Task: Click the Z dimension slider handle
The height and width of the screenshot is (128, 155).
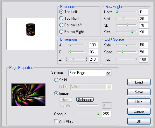Action: (x=73, y=59)
